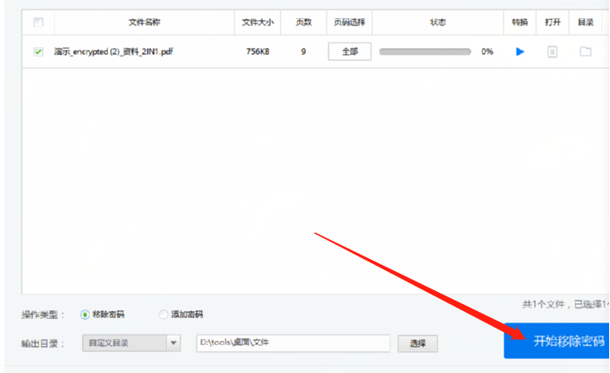The height and width of the screenshot is (373, 610).
Task: Select the 移除密码 radio option
Action: (x=85, y=315)
